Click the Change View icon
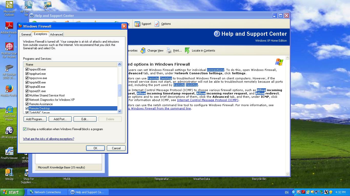350x196 pixels. (x=143, y=51)
